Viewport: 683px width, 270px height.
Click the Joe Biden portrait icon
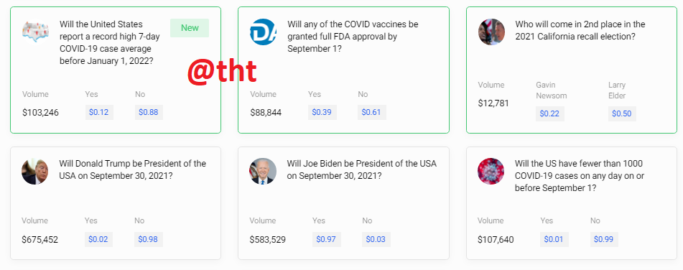tap(263, 171)
